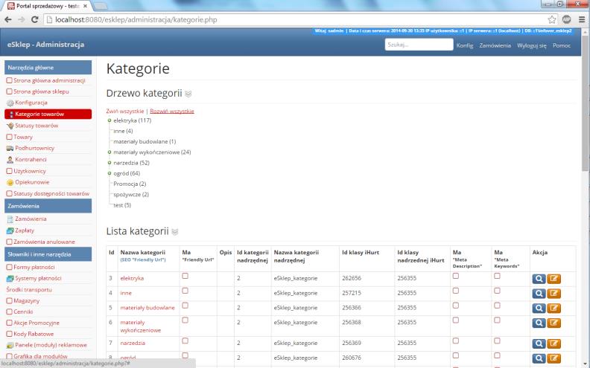Select test (5) in the category tree

coord(122,205)
